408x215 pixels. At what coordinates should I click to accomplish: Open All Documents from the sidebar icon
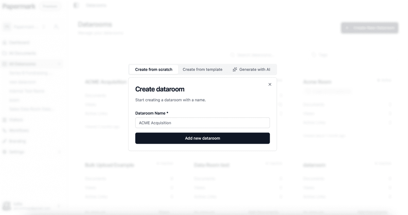(4, 53)
